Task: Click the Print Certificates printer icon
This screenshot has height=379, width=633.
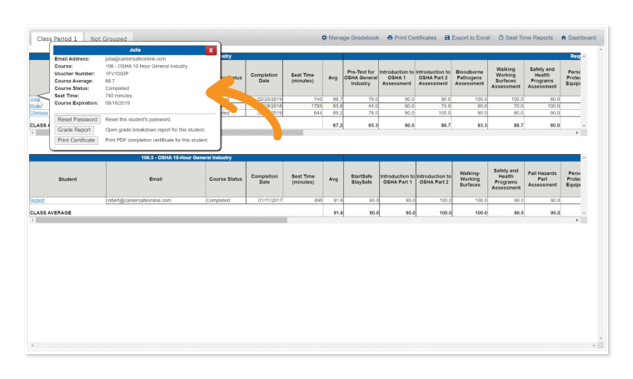Action: pos(390,37)
